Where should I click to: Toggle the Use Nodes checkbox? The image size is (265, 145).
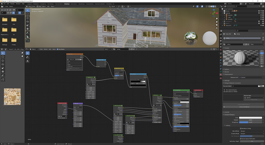tap(57, 49)
